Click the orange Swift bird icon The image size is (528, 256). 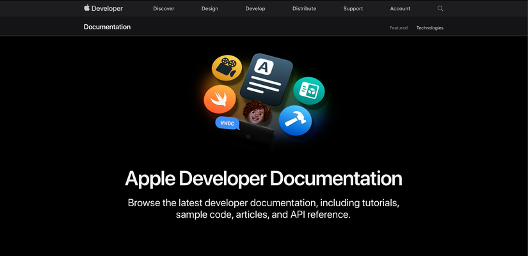click(220, 99)
